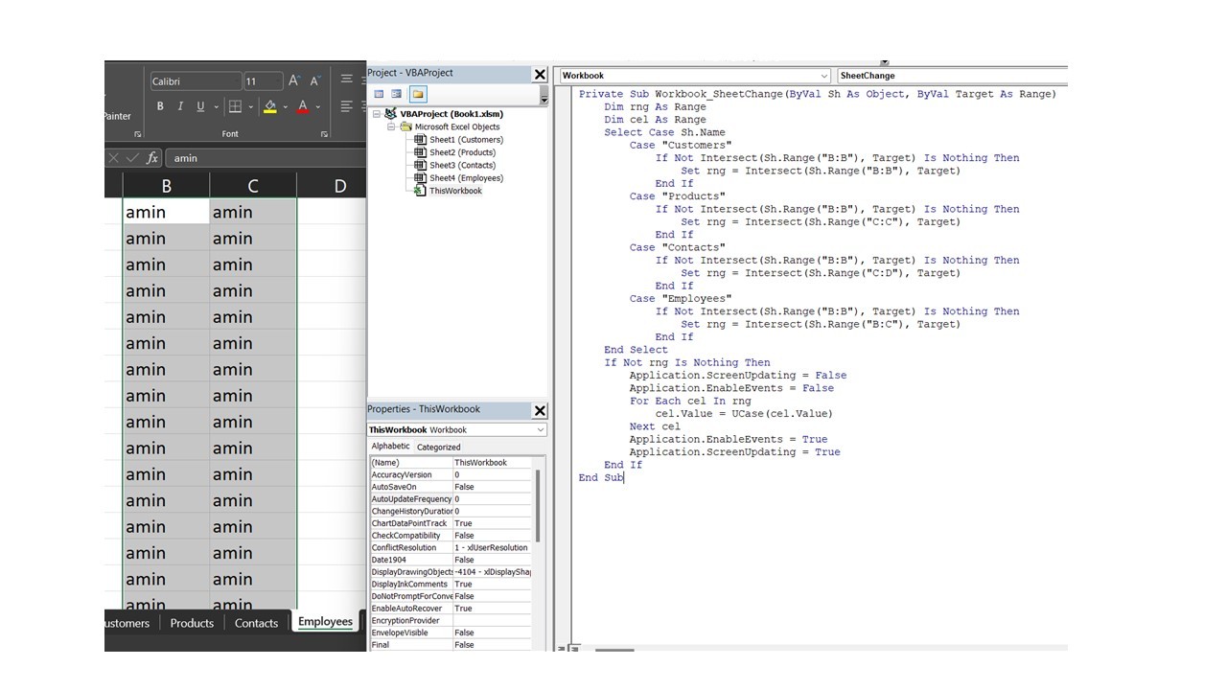Image resolution: width=1227 pixels, height=690 pixels.
Task: Toggle italic formatting
Action: 180,106
